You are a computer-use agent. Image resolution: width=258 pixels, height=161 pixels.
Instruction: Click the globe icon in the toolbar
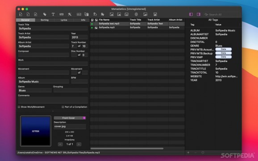tap(136, 14)
